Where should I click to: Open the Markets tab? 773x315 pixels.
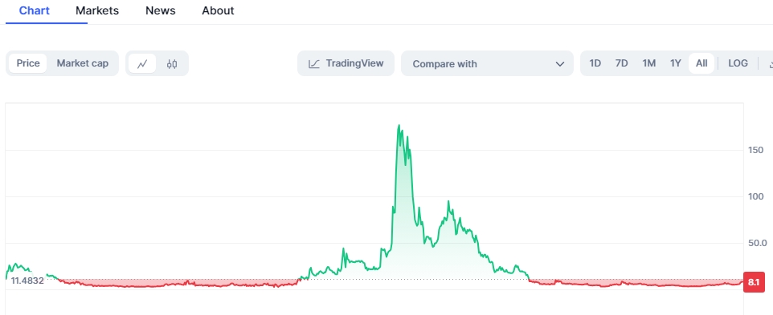tap(97, 10)
